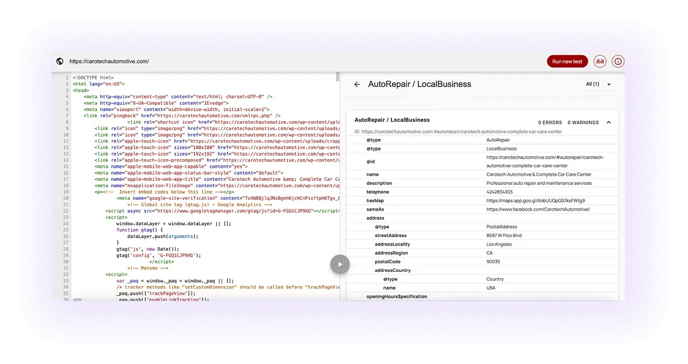Click the Matomo comment code line

point(147,268)
